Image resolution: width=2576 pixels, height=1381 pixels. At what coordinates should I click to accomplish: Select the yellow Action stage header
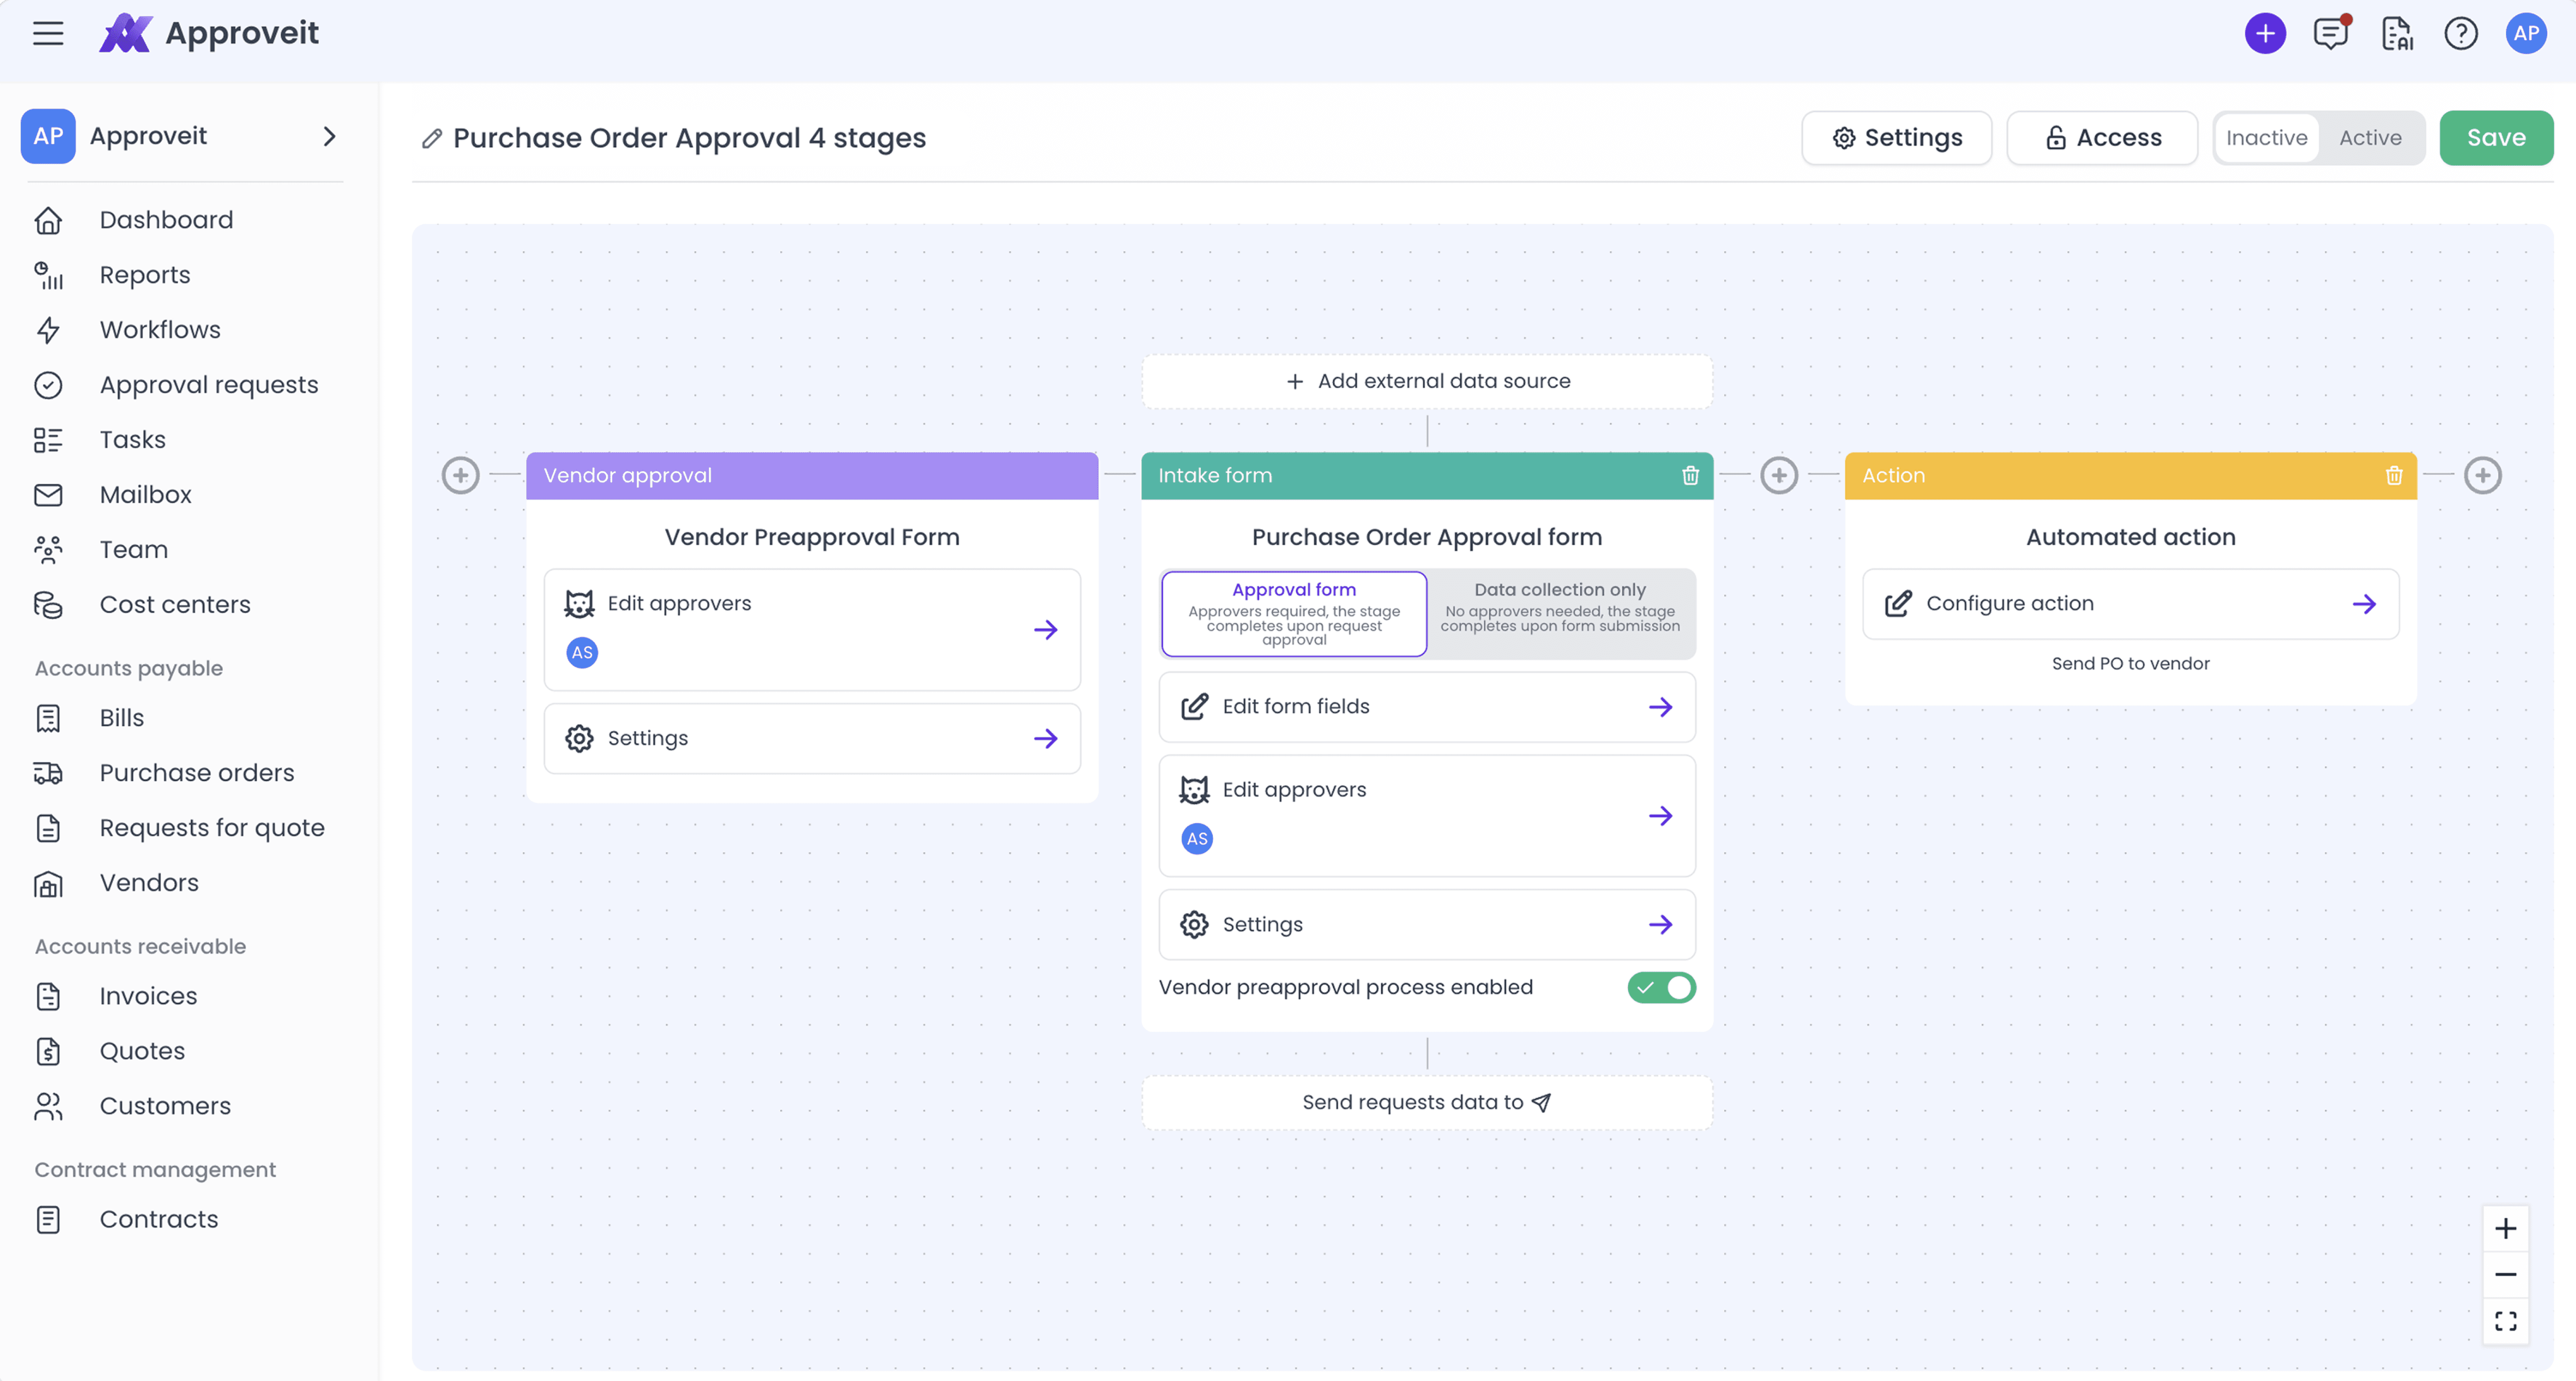pyautogui.click(x=2131, y=475)
